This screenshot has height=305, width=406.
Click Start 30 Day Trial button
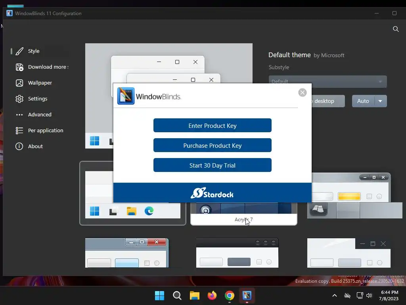[213, 165]
